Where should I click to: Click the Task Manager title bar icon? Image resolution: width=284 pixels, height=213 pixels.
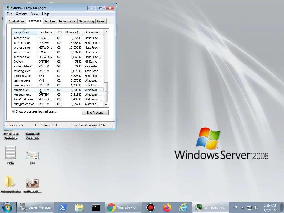pyautogui.click(x=8, y=8)
